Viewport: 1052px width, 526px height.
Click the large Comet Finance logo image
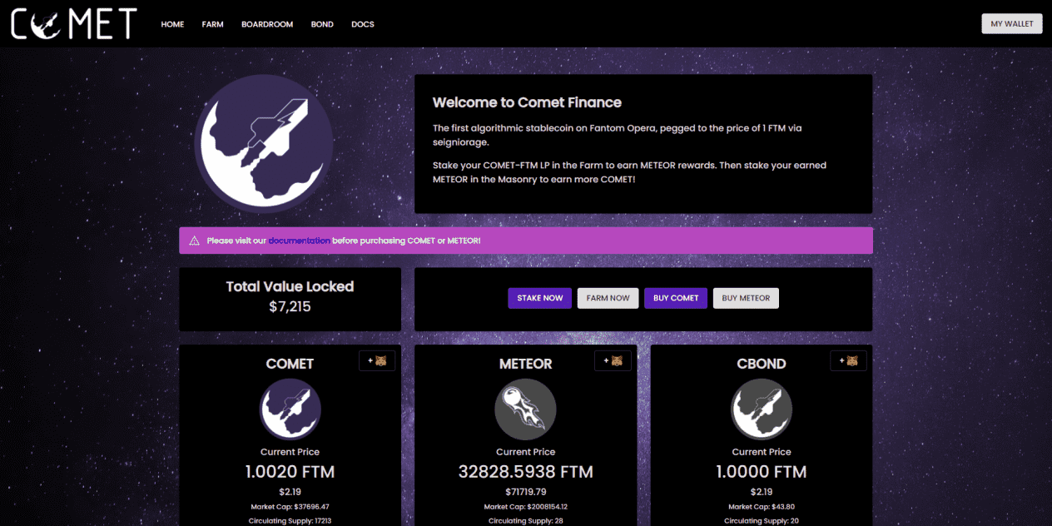click(x=264, y=143)
